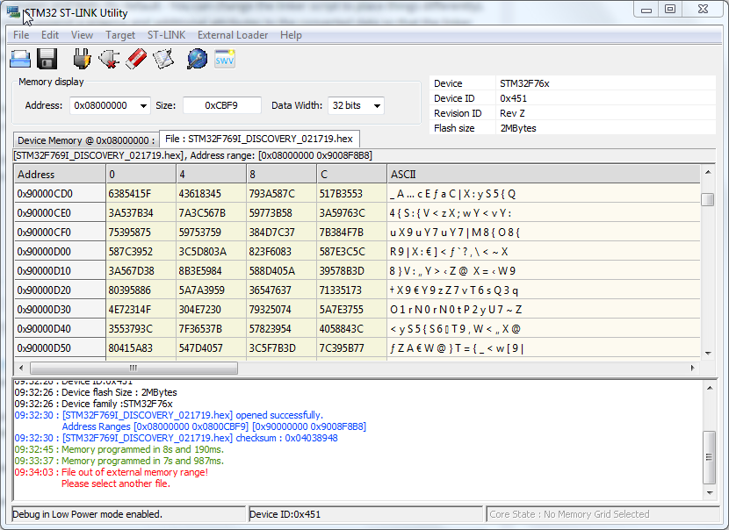Close the ST-LINK Utility window

tap(703, 10)
